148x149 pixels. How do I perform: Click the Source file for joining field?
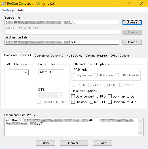62,32
